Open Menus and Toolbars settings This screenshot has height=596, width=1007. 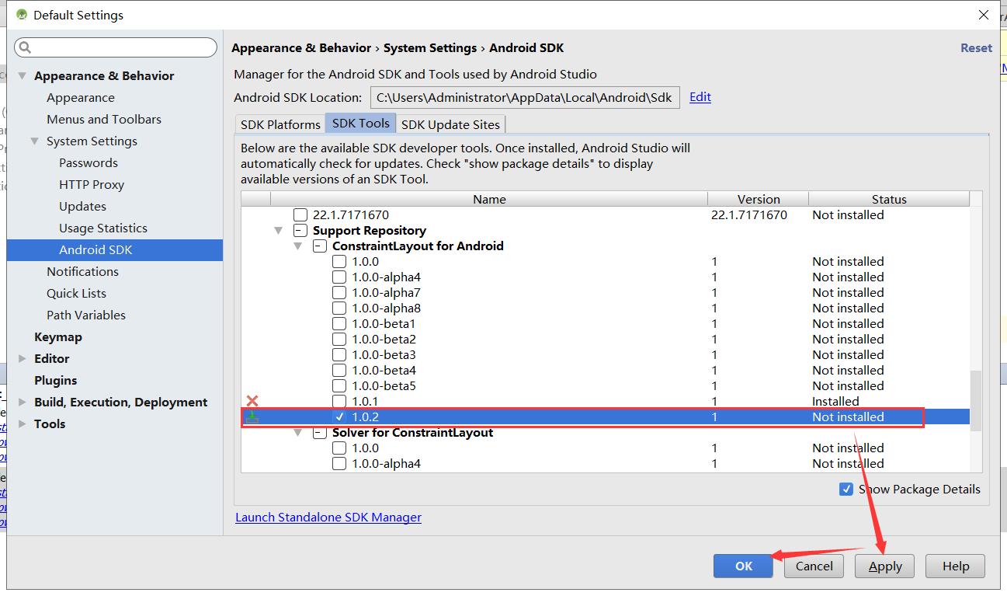pos(104,120)
